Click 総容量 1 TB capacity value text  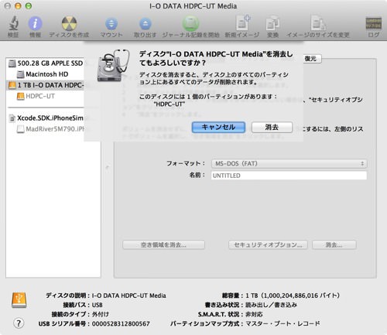[x=293, y=296]
